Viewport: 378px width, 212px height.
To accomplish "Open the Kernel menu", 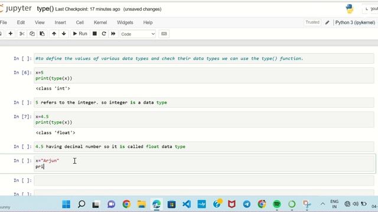I will [100, 22].
